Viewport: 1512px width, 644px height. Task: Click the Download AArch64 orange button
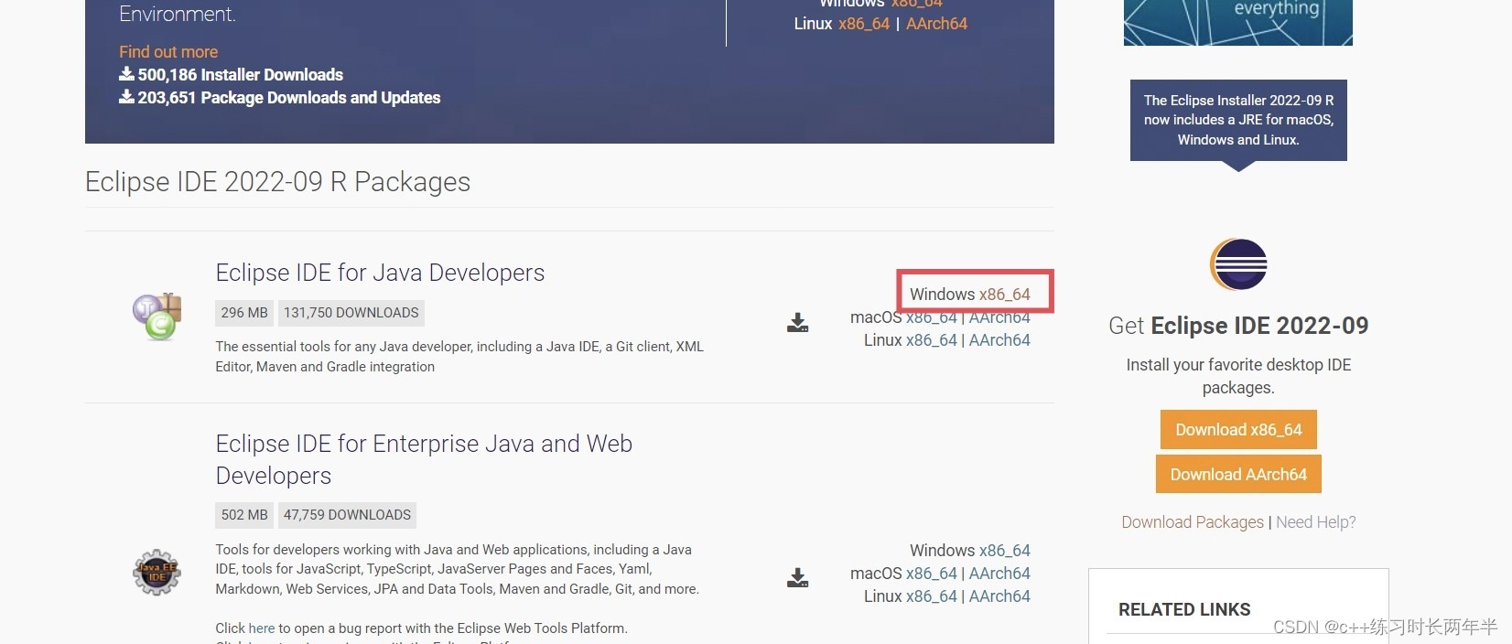[1238, 475]
